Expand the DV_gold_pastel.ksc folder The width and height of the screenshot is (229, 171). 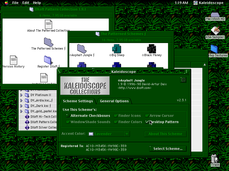(x=21, y=111)
